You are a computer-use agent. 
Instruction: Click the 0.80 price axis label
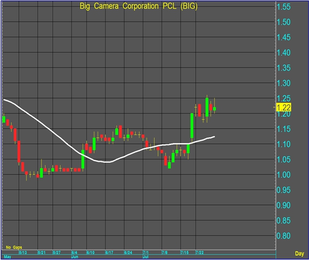click(284, 236)
